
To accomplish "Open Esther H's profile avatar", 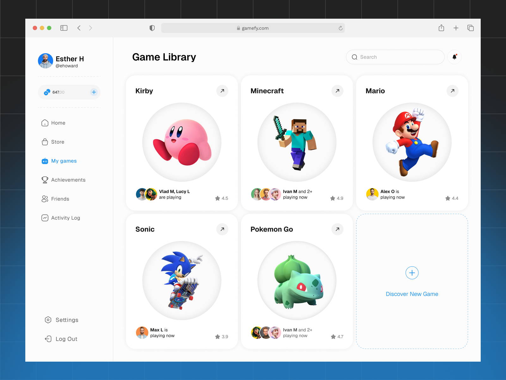I will [45, 60].
